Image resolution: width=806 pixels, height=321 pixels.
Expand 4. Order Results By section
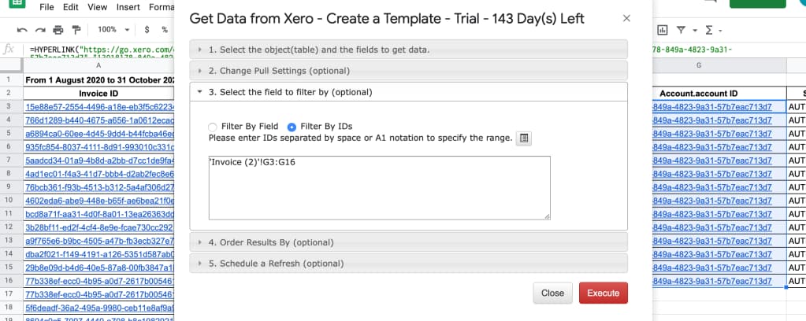(409, 242)
